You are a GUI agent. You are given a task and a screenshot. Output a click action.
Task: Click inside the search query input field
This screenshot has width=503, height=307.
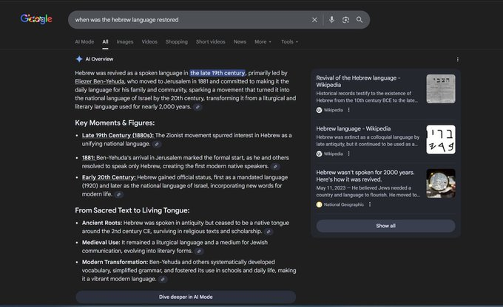(189, 20)
